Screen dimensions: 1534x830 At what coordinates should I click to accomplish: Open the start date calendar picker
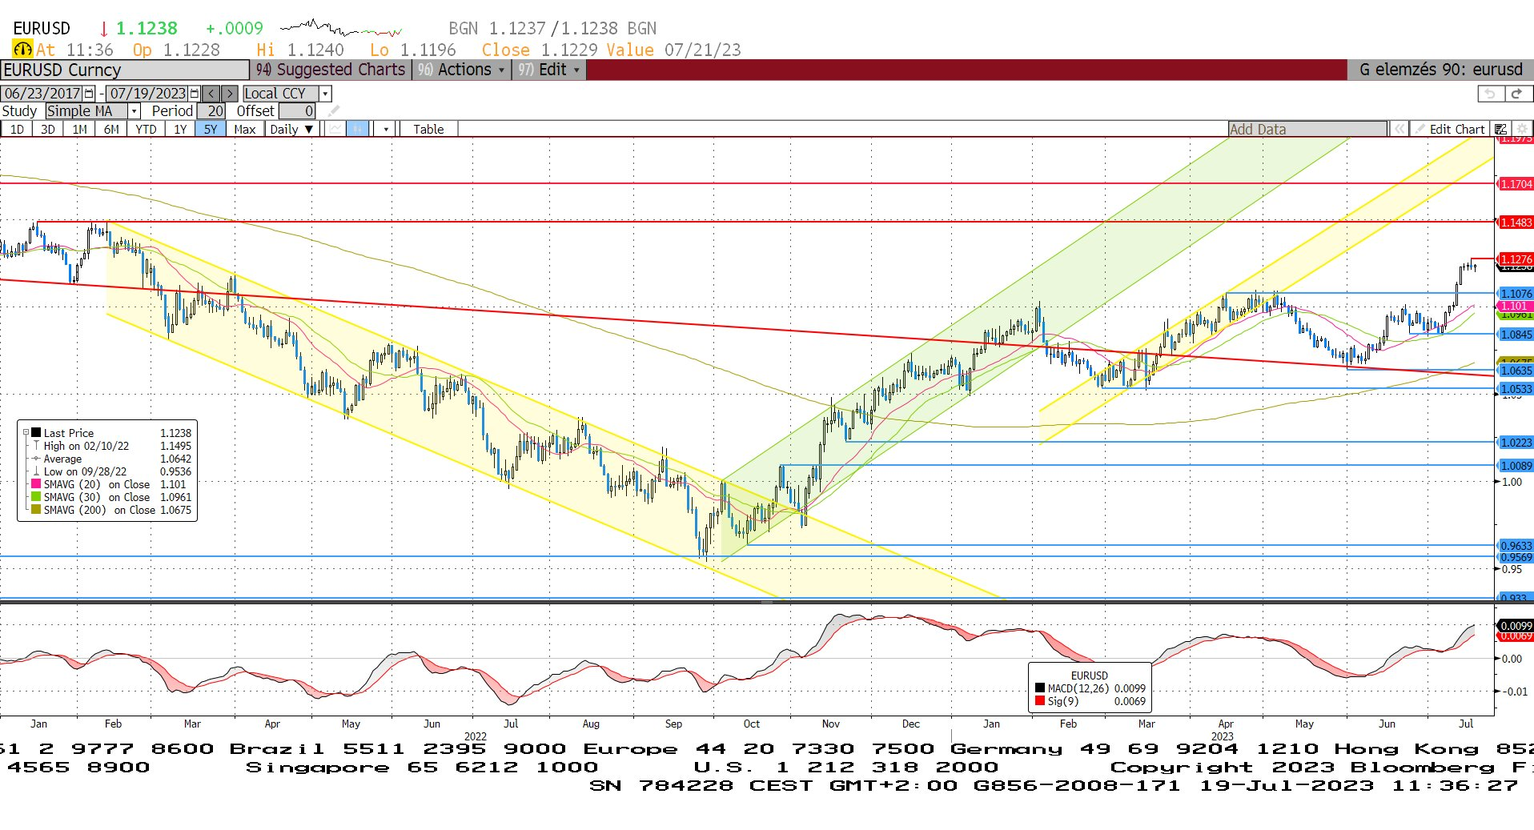point(89,94)
